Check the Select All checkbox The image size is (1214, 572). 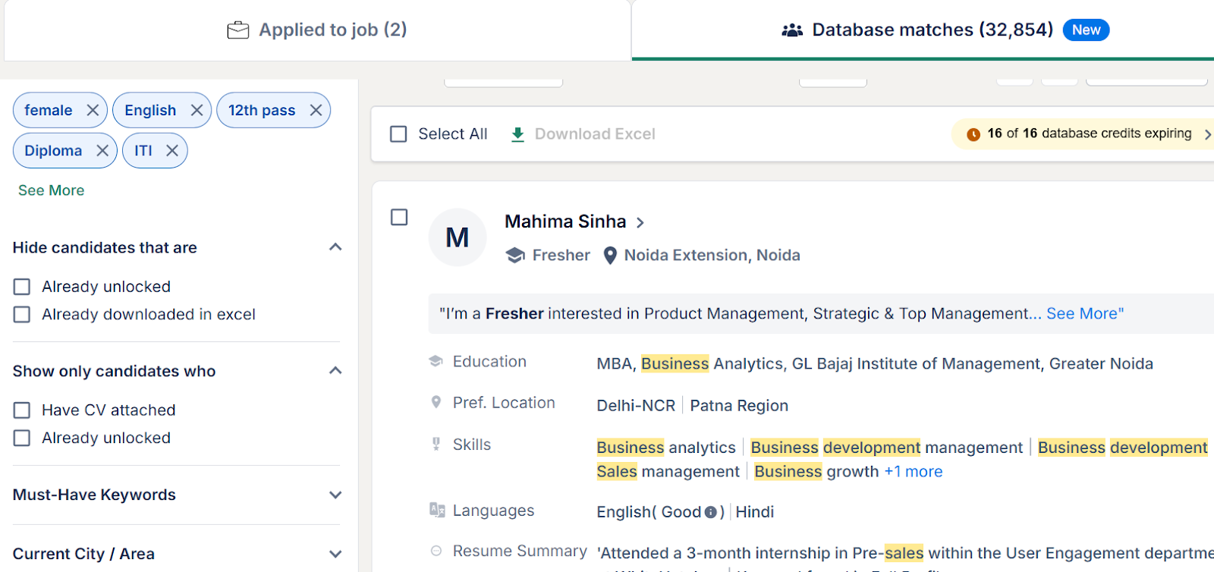point(398,134)
